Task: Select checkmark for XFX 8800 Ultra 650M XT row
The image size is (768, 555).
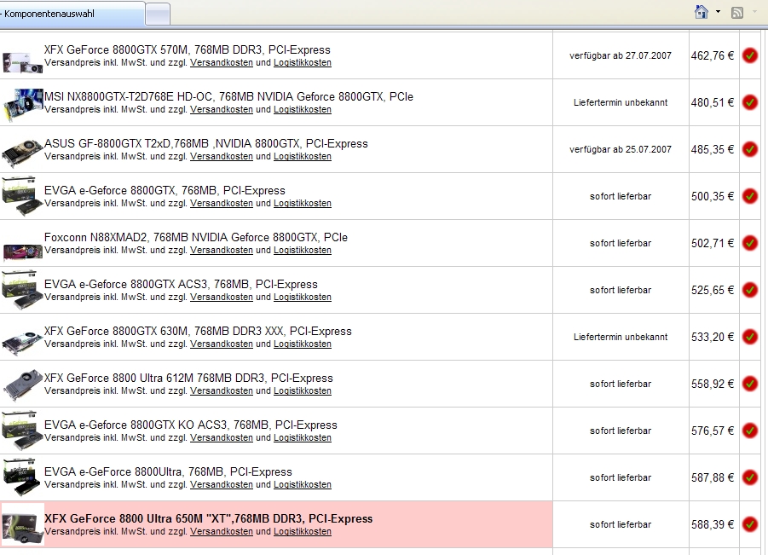Action: [x=749, y=524]
